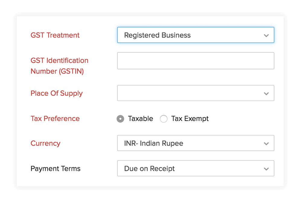The width and height of the screenshot is (300, 207).
Task: Click the Tax Preference label
Action: 55,119
